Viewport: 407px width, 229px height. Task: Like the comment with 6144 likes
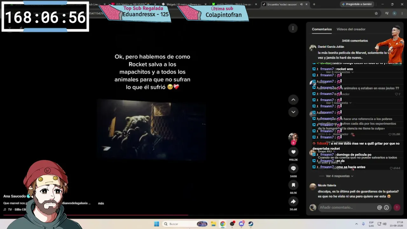pyautogui.click(x=395, y=168)
